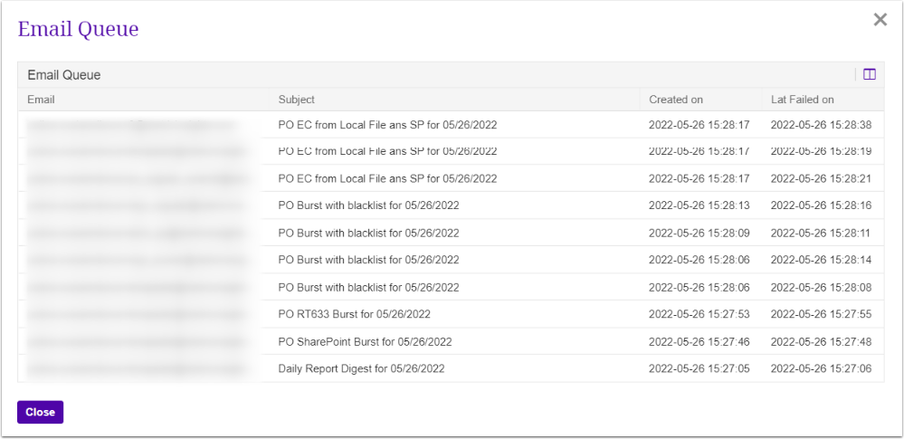The height and width of the screenshot is (439, 904).
Task: Sort by the Subject column header
Action: tap(297, 100)
